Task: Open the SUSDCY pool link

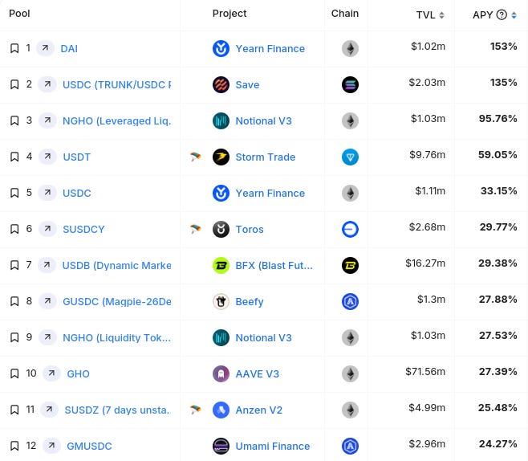Action: [x=83, y=229]
